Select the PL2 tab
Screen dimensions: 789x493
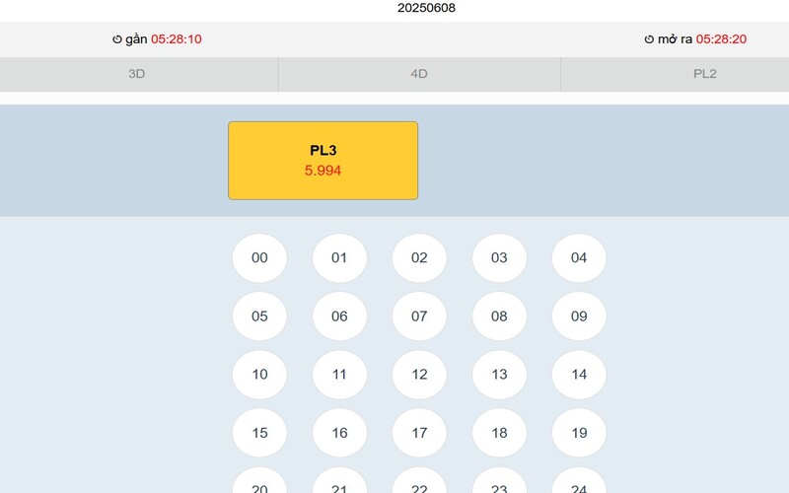click(704, 74)
